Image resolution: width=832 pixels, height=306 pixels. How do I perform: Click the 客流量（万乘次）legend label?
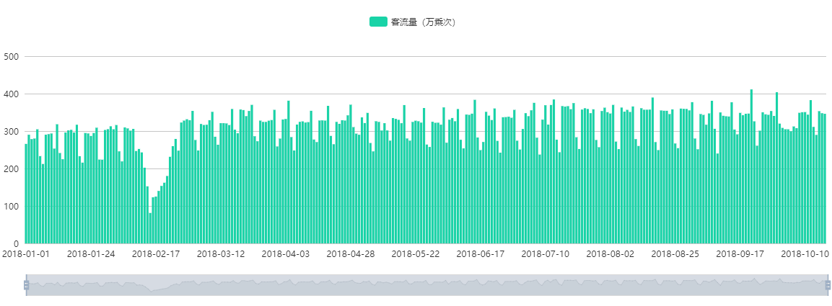423,22
